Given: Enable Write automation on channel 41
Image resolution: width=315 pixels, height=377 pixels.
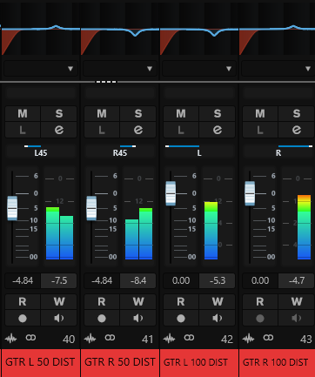Looking at the screenshot, I should (x=138, y=302).
